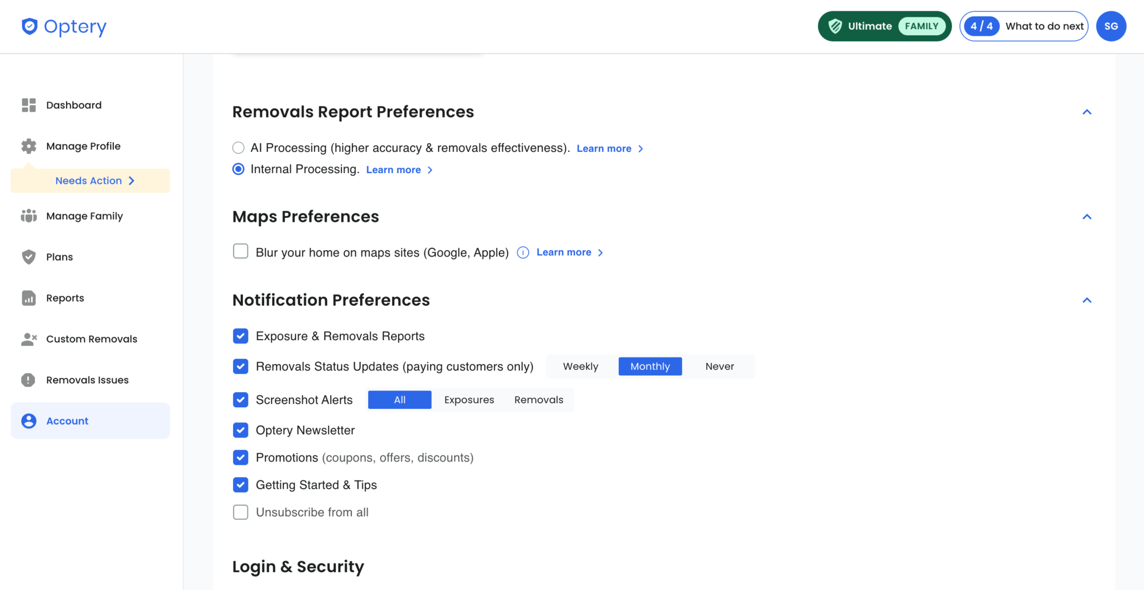The height and width of the screenshot is (590, 1144).
Task: Click the Custom Removals person icon
Action: coord(28,339)
